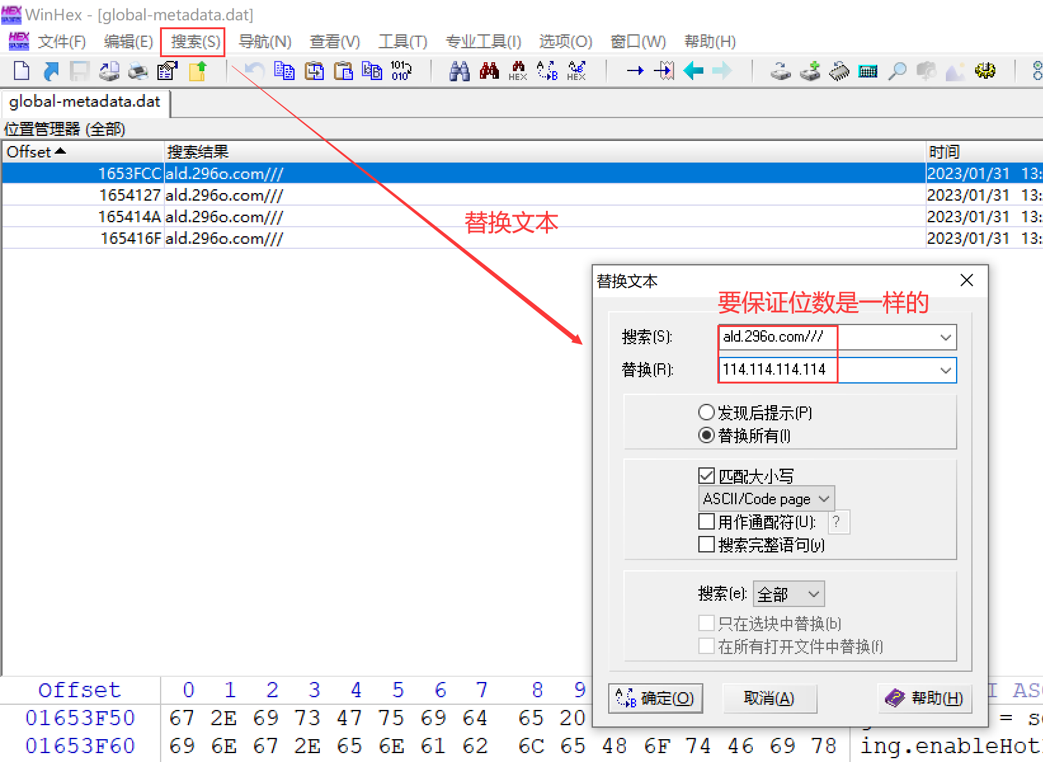The image size is (1043, 762).
Task: Click the magnifying glass toolbar icon
Action: 897,70
